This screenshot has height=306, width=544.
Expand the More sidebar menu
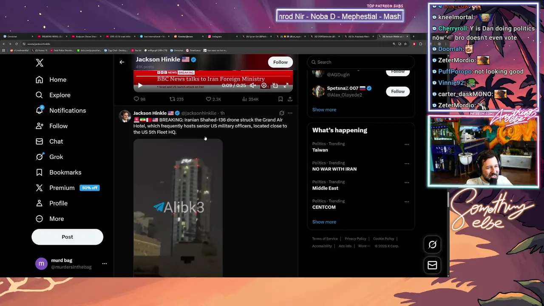(x=50, y=218)
